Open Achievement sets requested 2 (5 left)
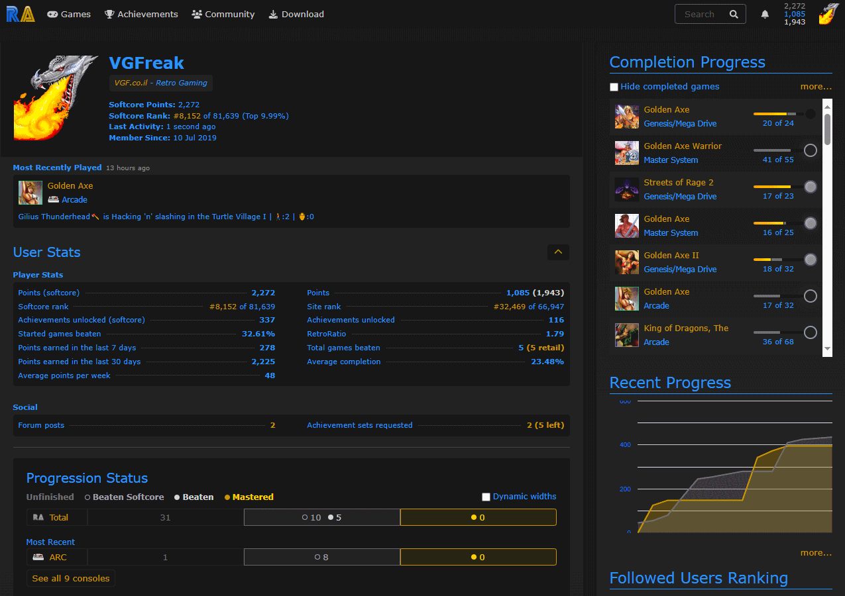The image size is (845, 596). point(545,425)
